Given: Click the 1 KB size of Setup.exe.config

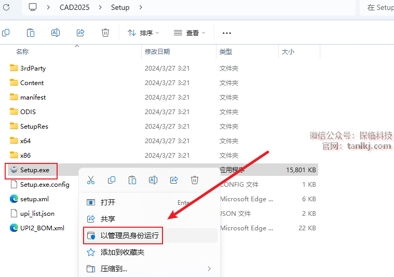Looking at the screenshot, I should click(x=309, y=185).
